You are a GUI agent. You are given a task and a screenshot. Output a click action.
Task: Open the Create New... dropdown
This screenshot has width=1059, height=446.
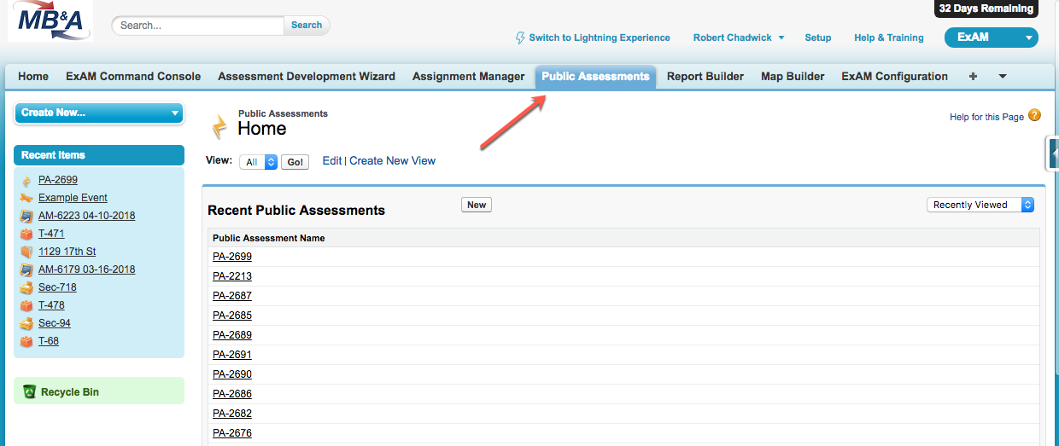pyautogui.click(x=99, y=113)
